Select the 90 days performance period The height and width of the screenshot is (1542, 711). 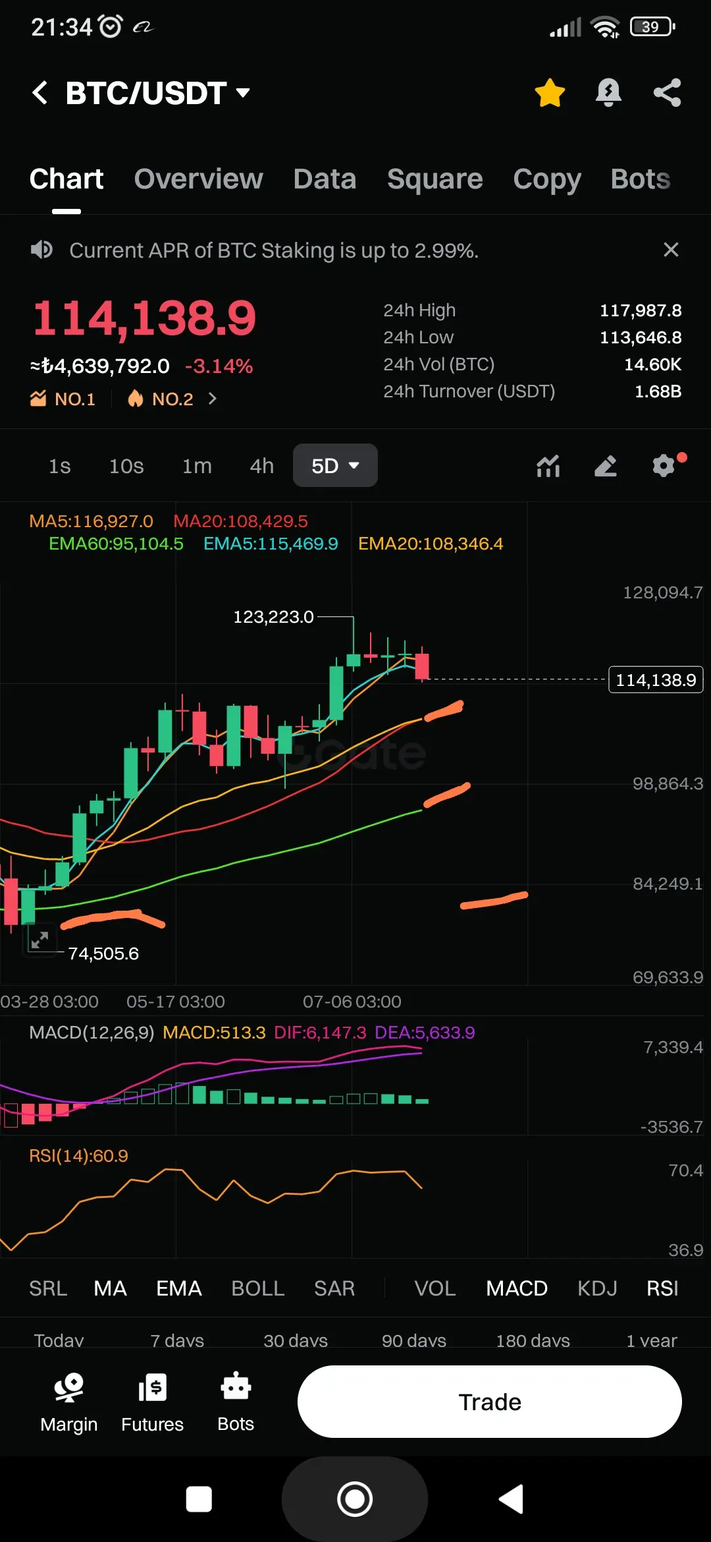point(414,1340)
